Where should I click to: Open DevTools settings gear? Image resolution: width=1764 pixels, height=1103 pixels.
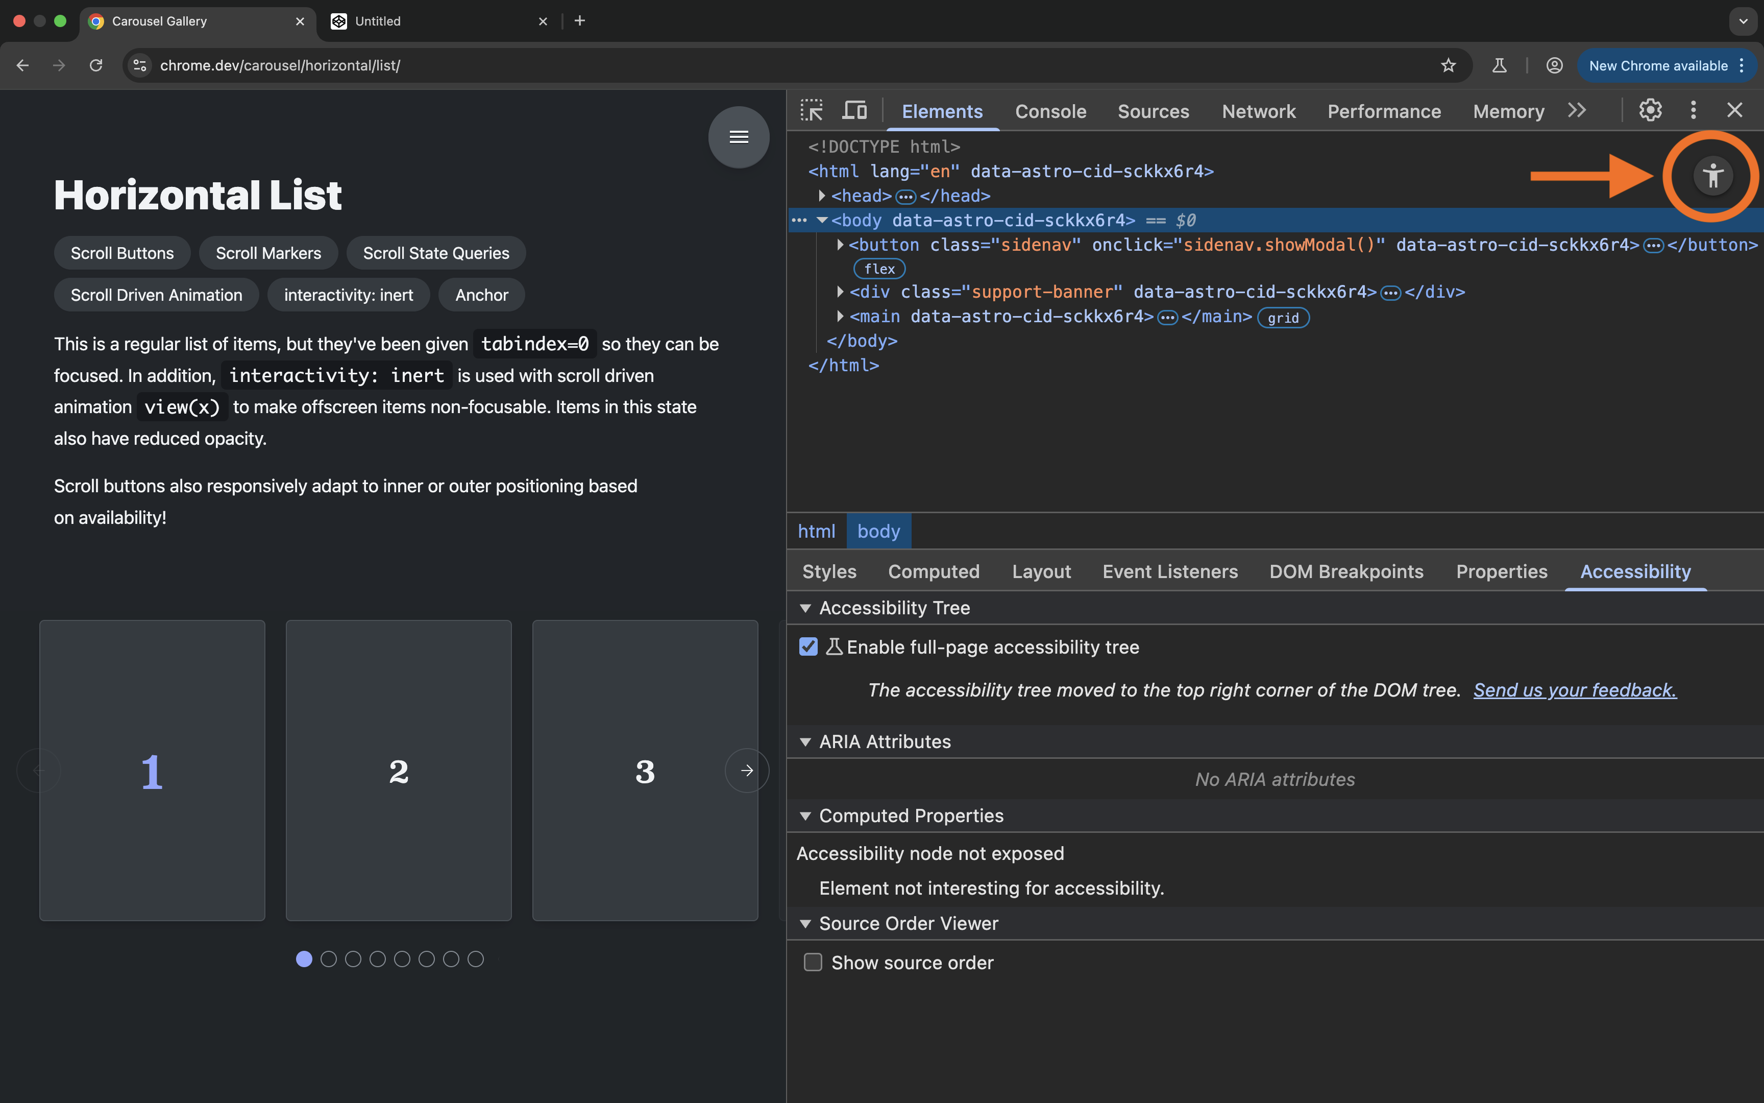pos(1650,110)
